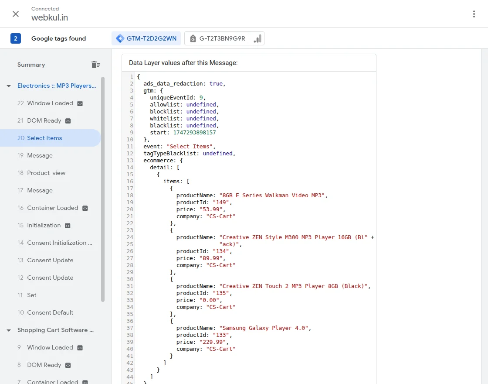
Task: Open the three-dot more options menu
Action: (x=474, y=14)
